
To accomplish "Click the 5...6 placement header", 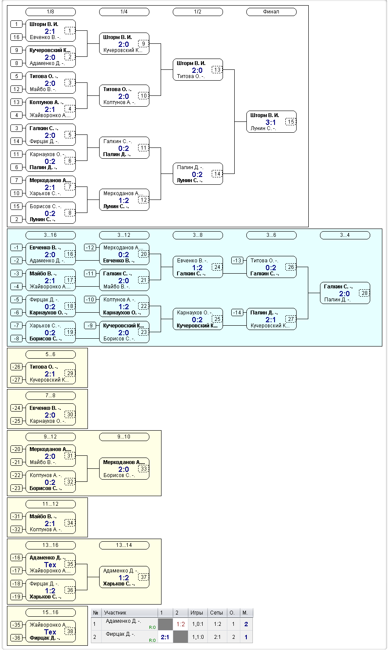I will pyautogui.click(x=51, y=354).
